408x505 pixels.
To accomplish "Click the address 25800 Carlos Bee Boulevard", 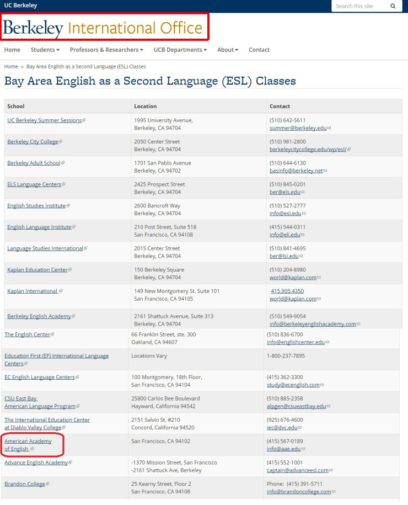I will [165, 398].
